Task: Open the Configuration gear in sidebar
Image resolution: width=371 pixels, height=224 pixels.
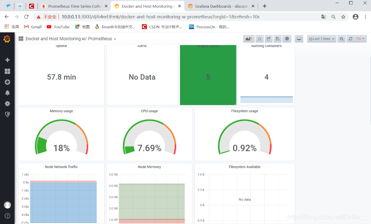Action: [x=7, y=103]
